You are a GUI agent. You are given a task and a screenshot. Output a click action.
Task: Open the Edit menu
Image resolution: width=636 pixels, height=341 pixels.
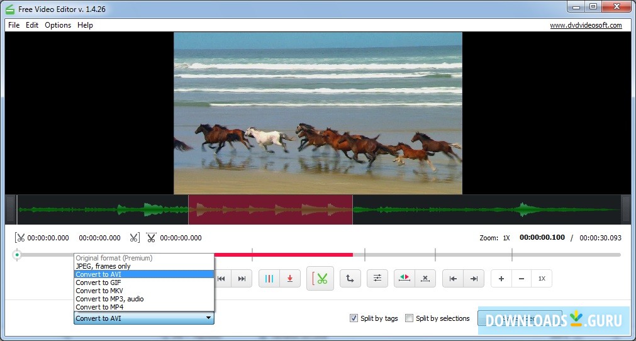pos(32,25)
